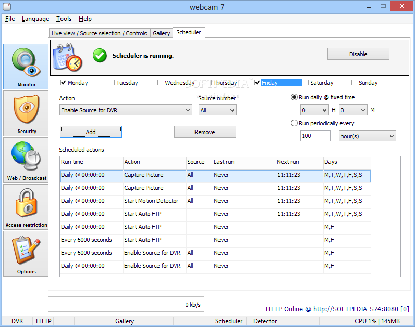Open the Monitor section icon
Screen dimensions: 415x327
point(26,67)
